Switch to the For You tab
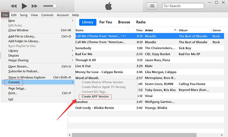Screen dimensions: 228x137 106,22
